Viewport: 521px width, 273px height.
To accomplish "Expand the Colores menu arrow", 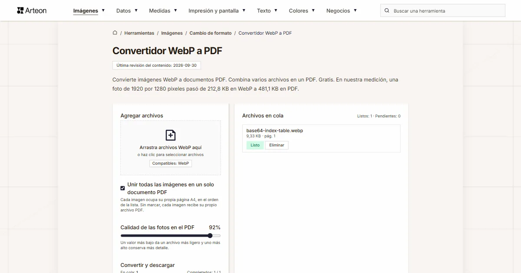I will [x=313, y=10].
